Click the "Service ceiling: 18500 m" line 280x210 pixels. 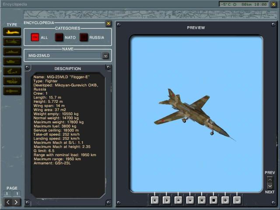pos(56,130)
